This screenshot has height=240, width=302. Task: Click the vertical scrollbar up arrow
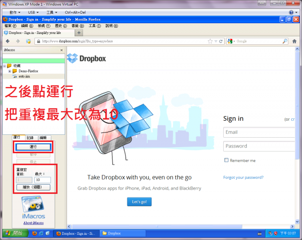[297, 49]
